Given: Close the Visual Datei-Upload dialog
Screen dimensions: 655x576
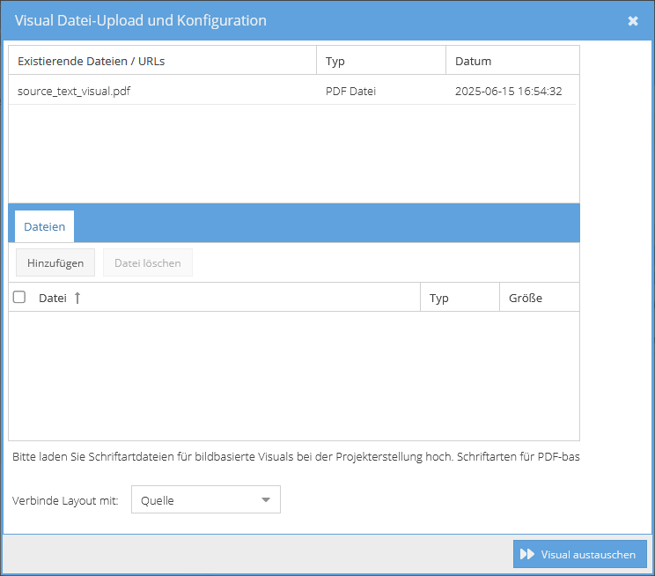Looking at the screenshot, I should [632, 21].
